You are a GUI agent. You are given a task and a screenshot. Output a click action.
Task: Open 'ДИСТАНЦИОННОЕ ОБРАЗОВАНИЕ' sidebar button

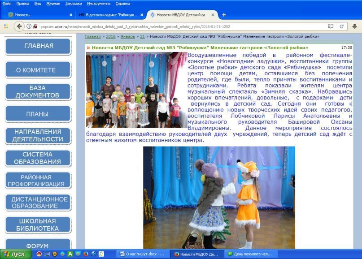38,203
